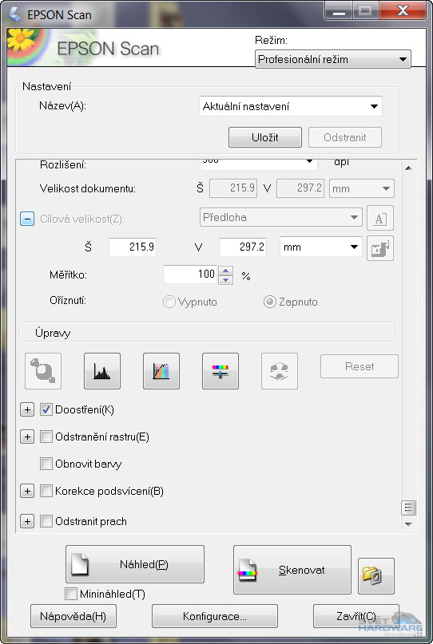
Task: Enable Odstranění rastru(E) checkbox
Action: (x=46, y=437)
